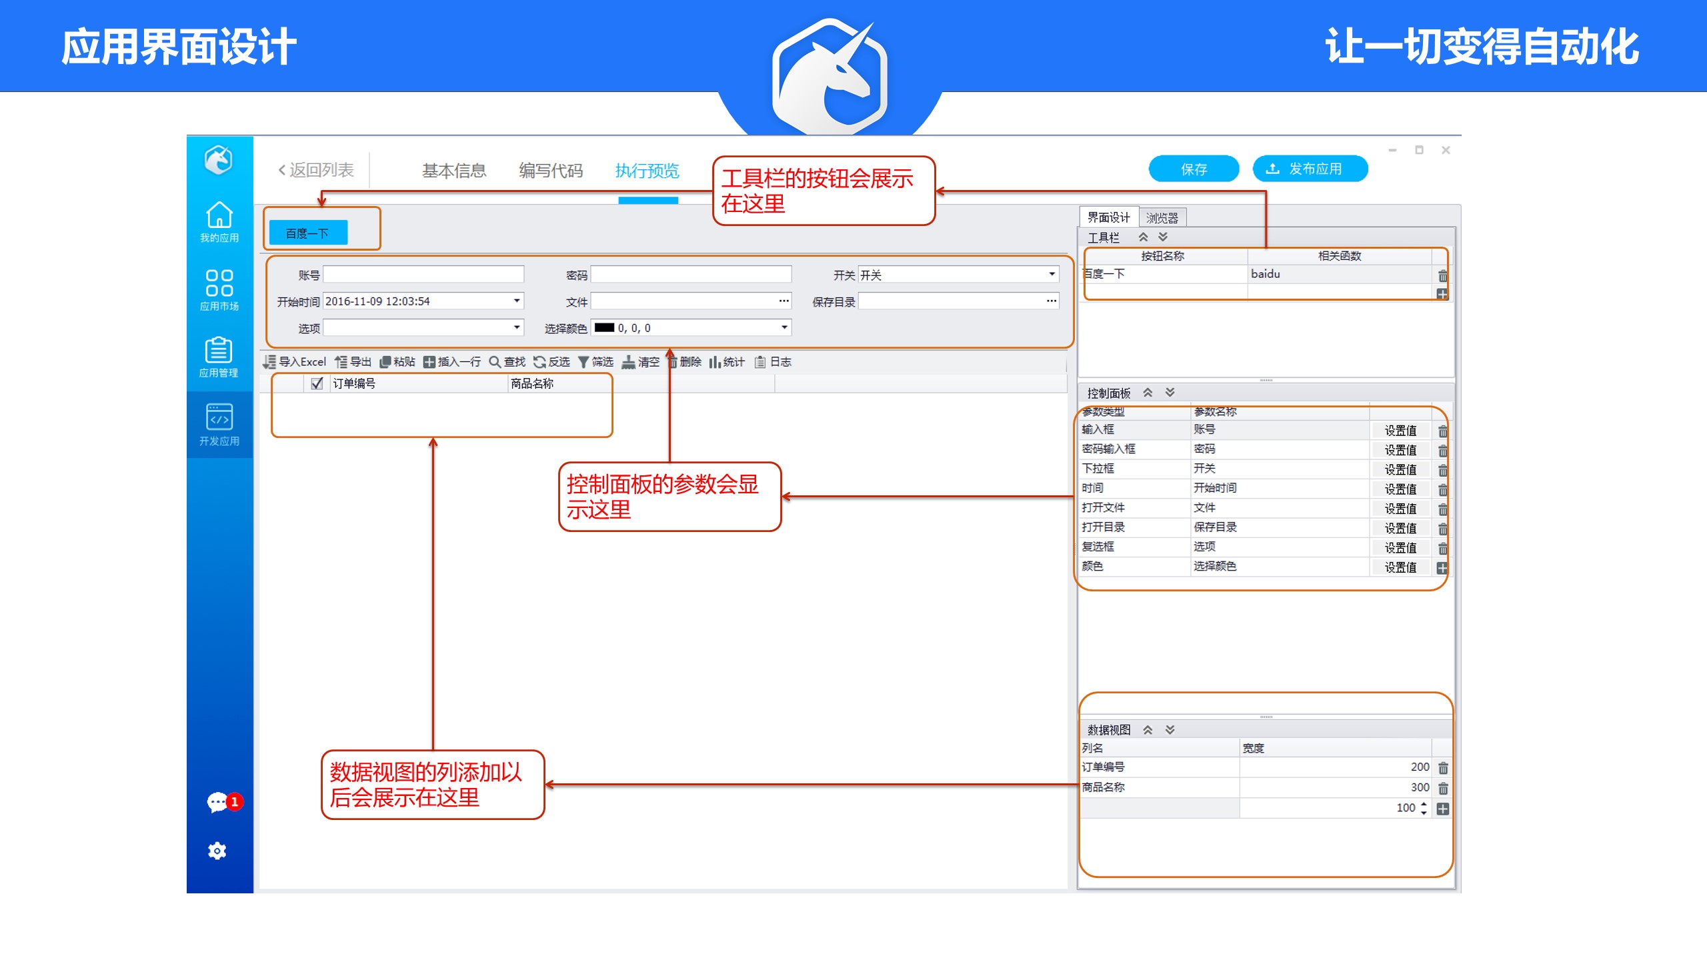The image size is (1707, 960).
Task: Open 开发应用 code icon in sidebar
Action: 219,418
